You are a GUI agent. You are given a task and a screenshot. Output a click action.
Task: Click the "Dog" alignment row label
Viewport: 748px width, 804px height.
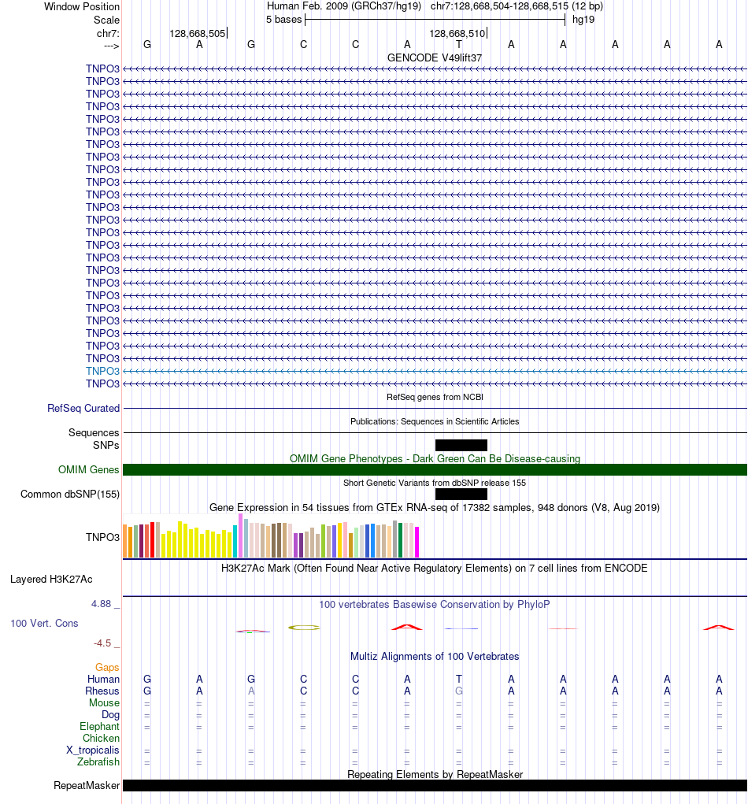(110, 715)
